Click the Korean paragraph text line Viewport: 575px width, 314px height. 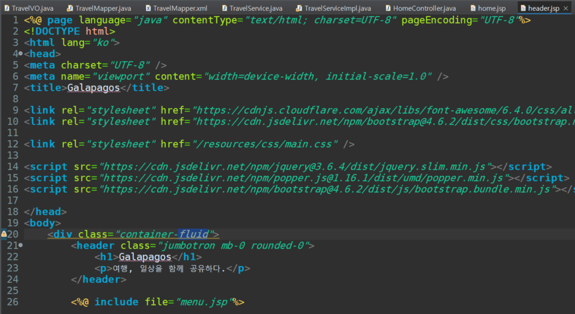(172, 268)
